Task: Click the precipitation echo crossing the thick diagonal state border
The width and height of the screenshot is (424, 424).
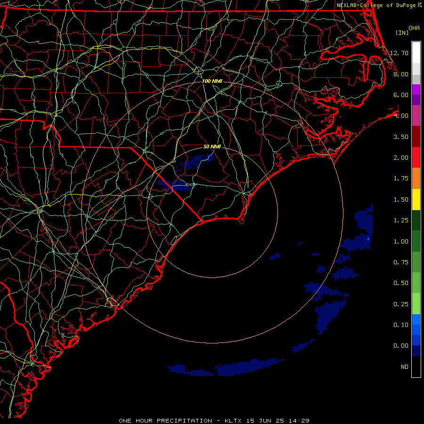Action: tap(175, 185)
